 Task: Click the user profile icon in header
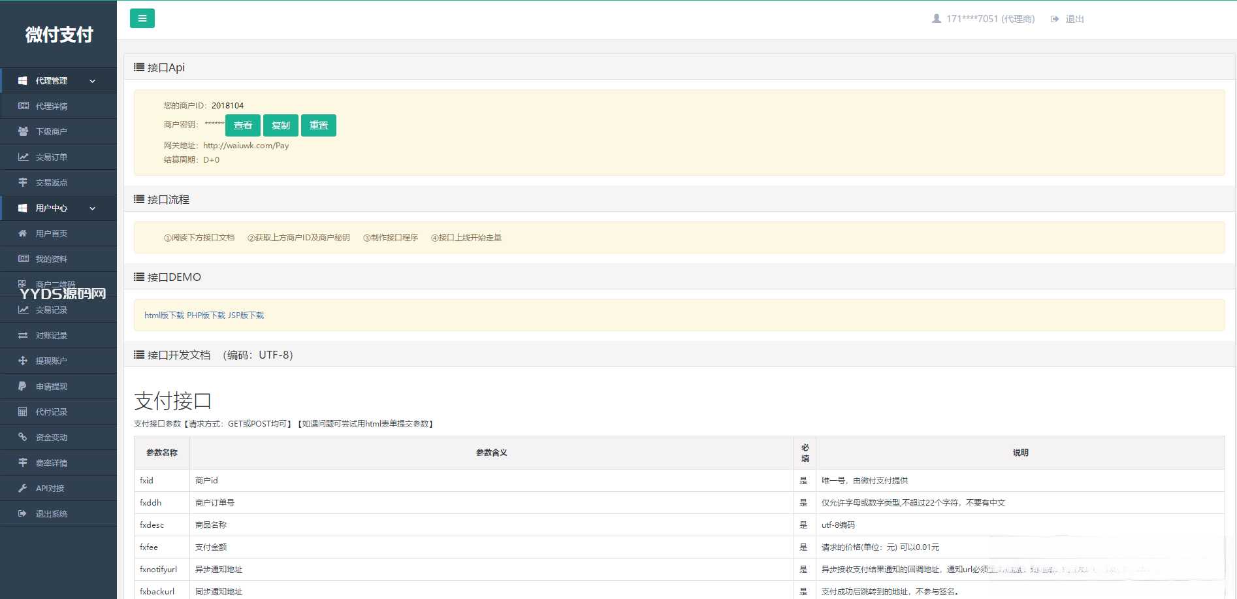[936, 19]
